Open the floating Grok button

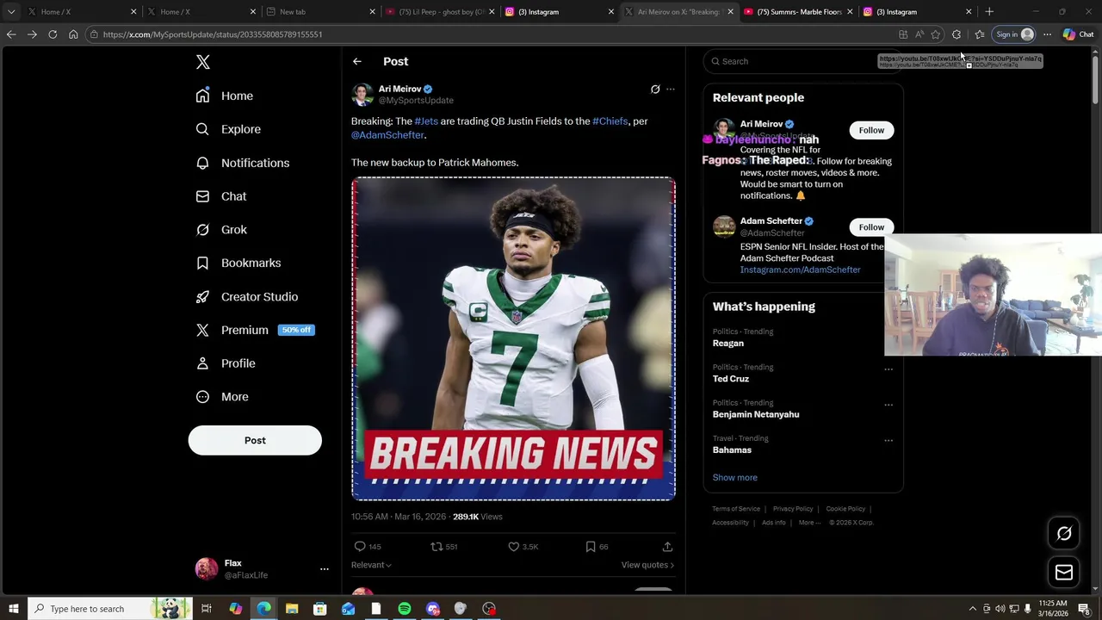click(x=1064, y=533)
